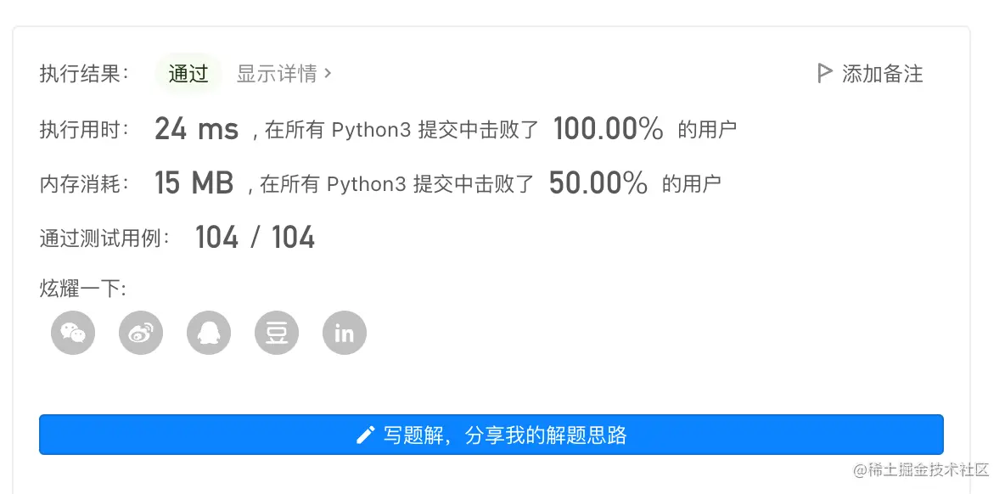Share result on LinkedIn
The width and height of the screenshot is (1005, 494).
point(345,333)
